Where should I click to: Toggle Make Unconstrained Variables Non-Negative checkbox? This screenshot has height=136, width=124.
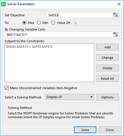(6, 88)
